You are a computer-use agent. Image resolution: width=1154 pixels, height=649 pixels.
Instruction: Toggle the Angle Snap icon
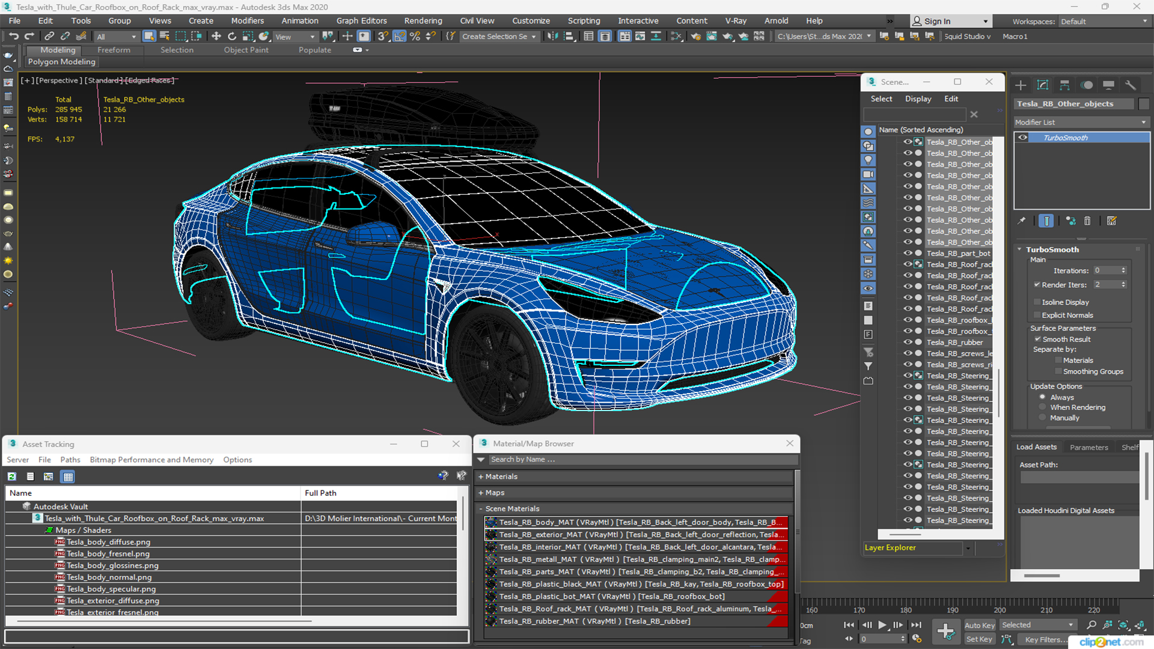[x=399, y=36]
